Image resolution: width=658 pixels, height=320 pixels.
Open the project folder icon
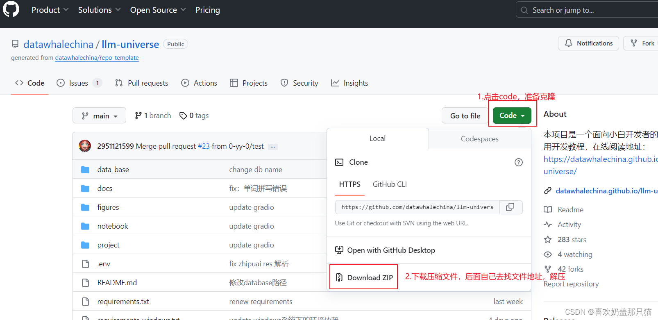click(x=85, y=245)
